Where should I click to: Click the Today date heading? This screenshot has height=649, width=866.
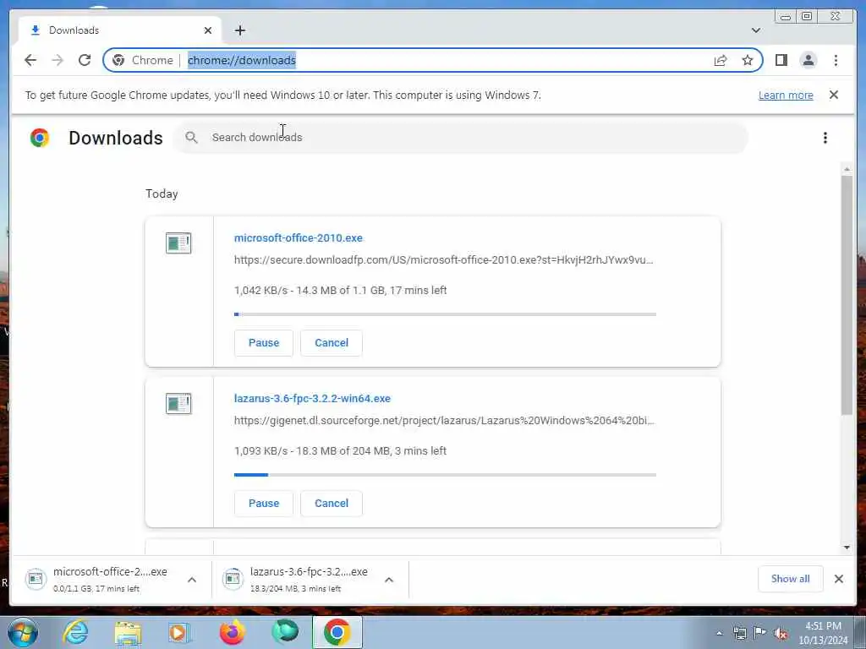tap(162, 194)
